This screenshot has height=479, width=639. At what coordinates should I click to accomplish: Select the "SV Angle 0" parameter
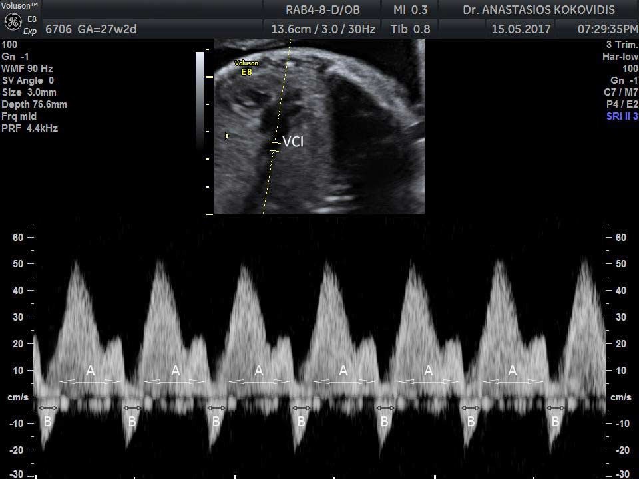coord(28,80)
